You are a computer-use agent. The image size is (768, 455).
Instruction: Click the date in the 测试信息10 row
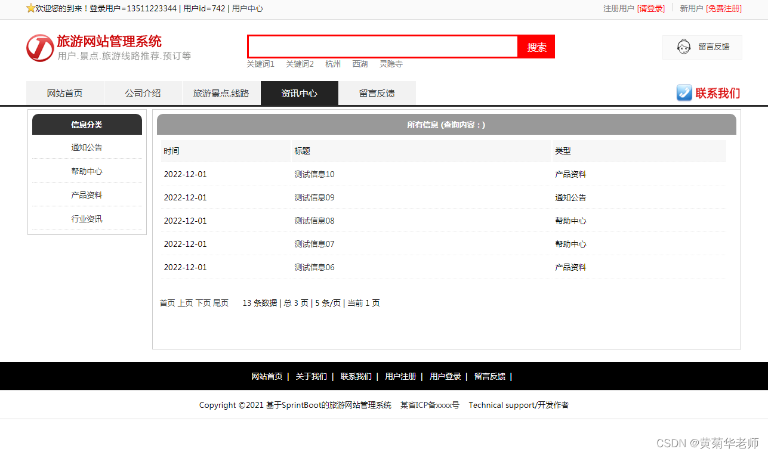pyautogui.click(x=186, y=174)
